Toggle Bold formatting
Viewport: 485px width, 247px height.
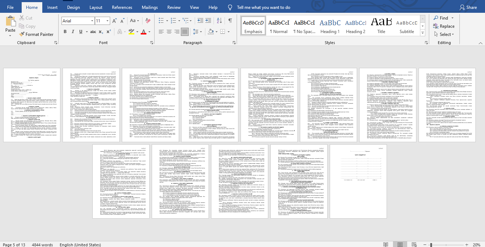[65, 32]
